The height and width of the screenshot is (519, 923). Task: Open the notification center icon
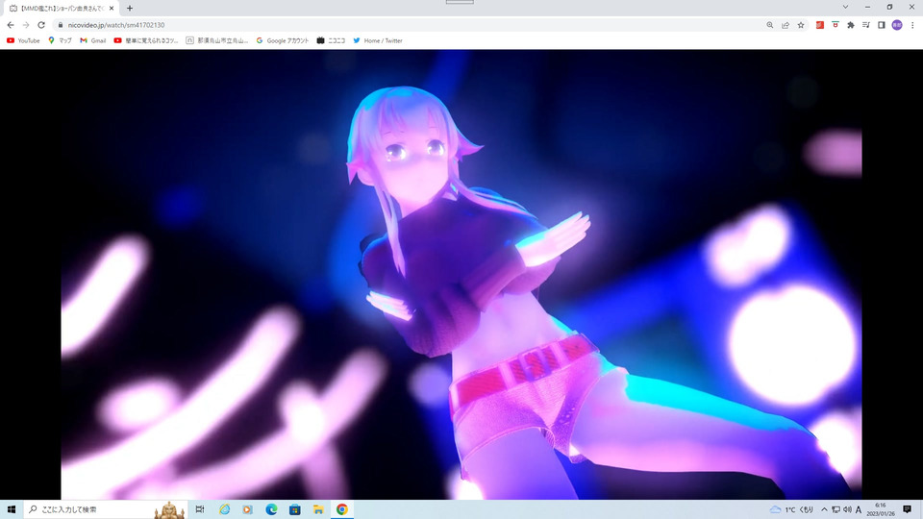[x=907, y=509]
